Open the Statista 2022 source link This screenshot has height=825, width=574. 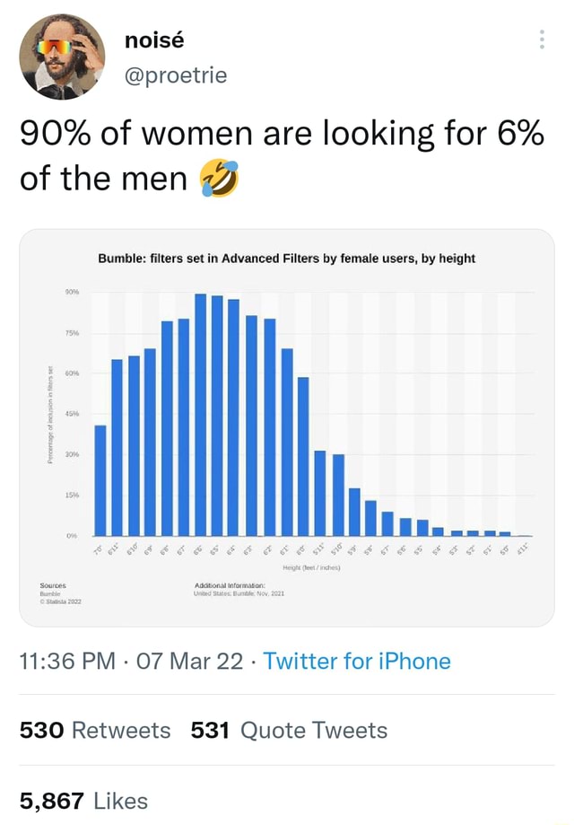point(56,601)
